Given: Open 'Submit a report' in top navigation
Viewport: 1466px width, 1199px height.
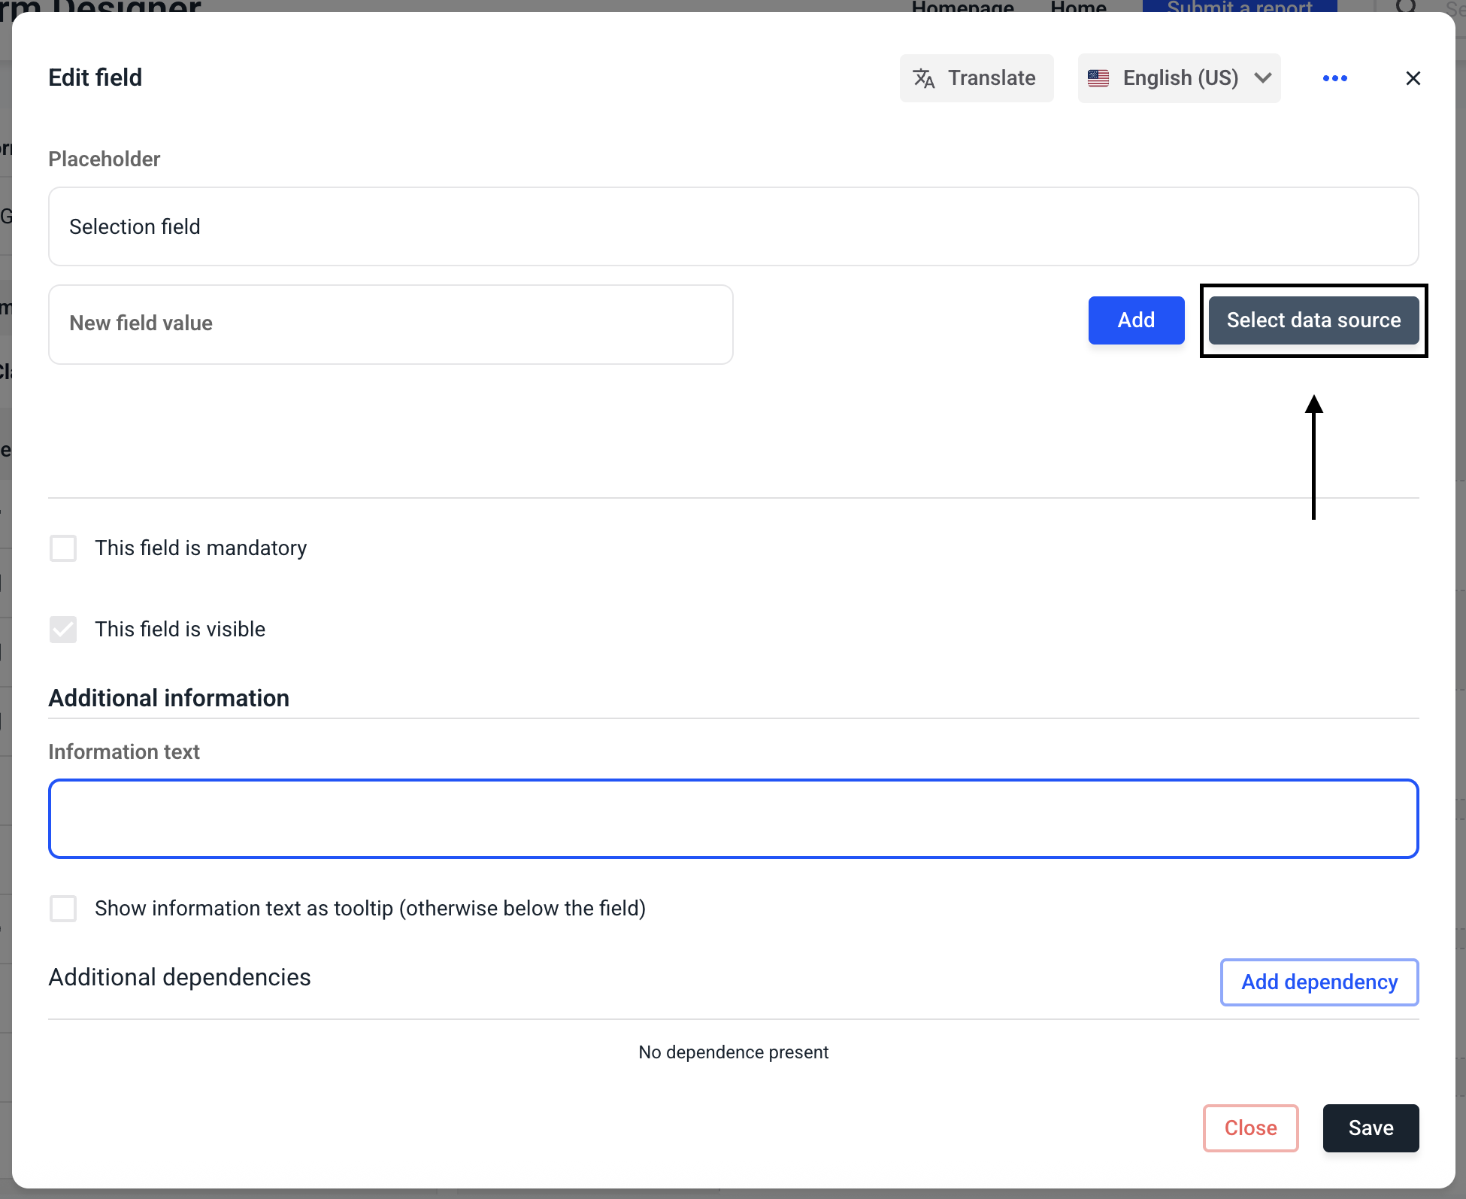Looking at the screenshot, I should [x=1239, y=7].
